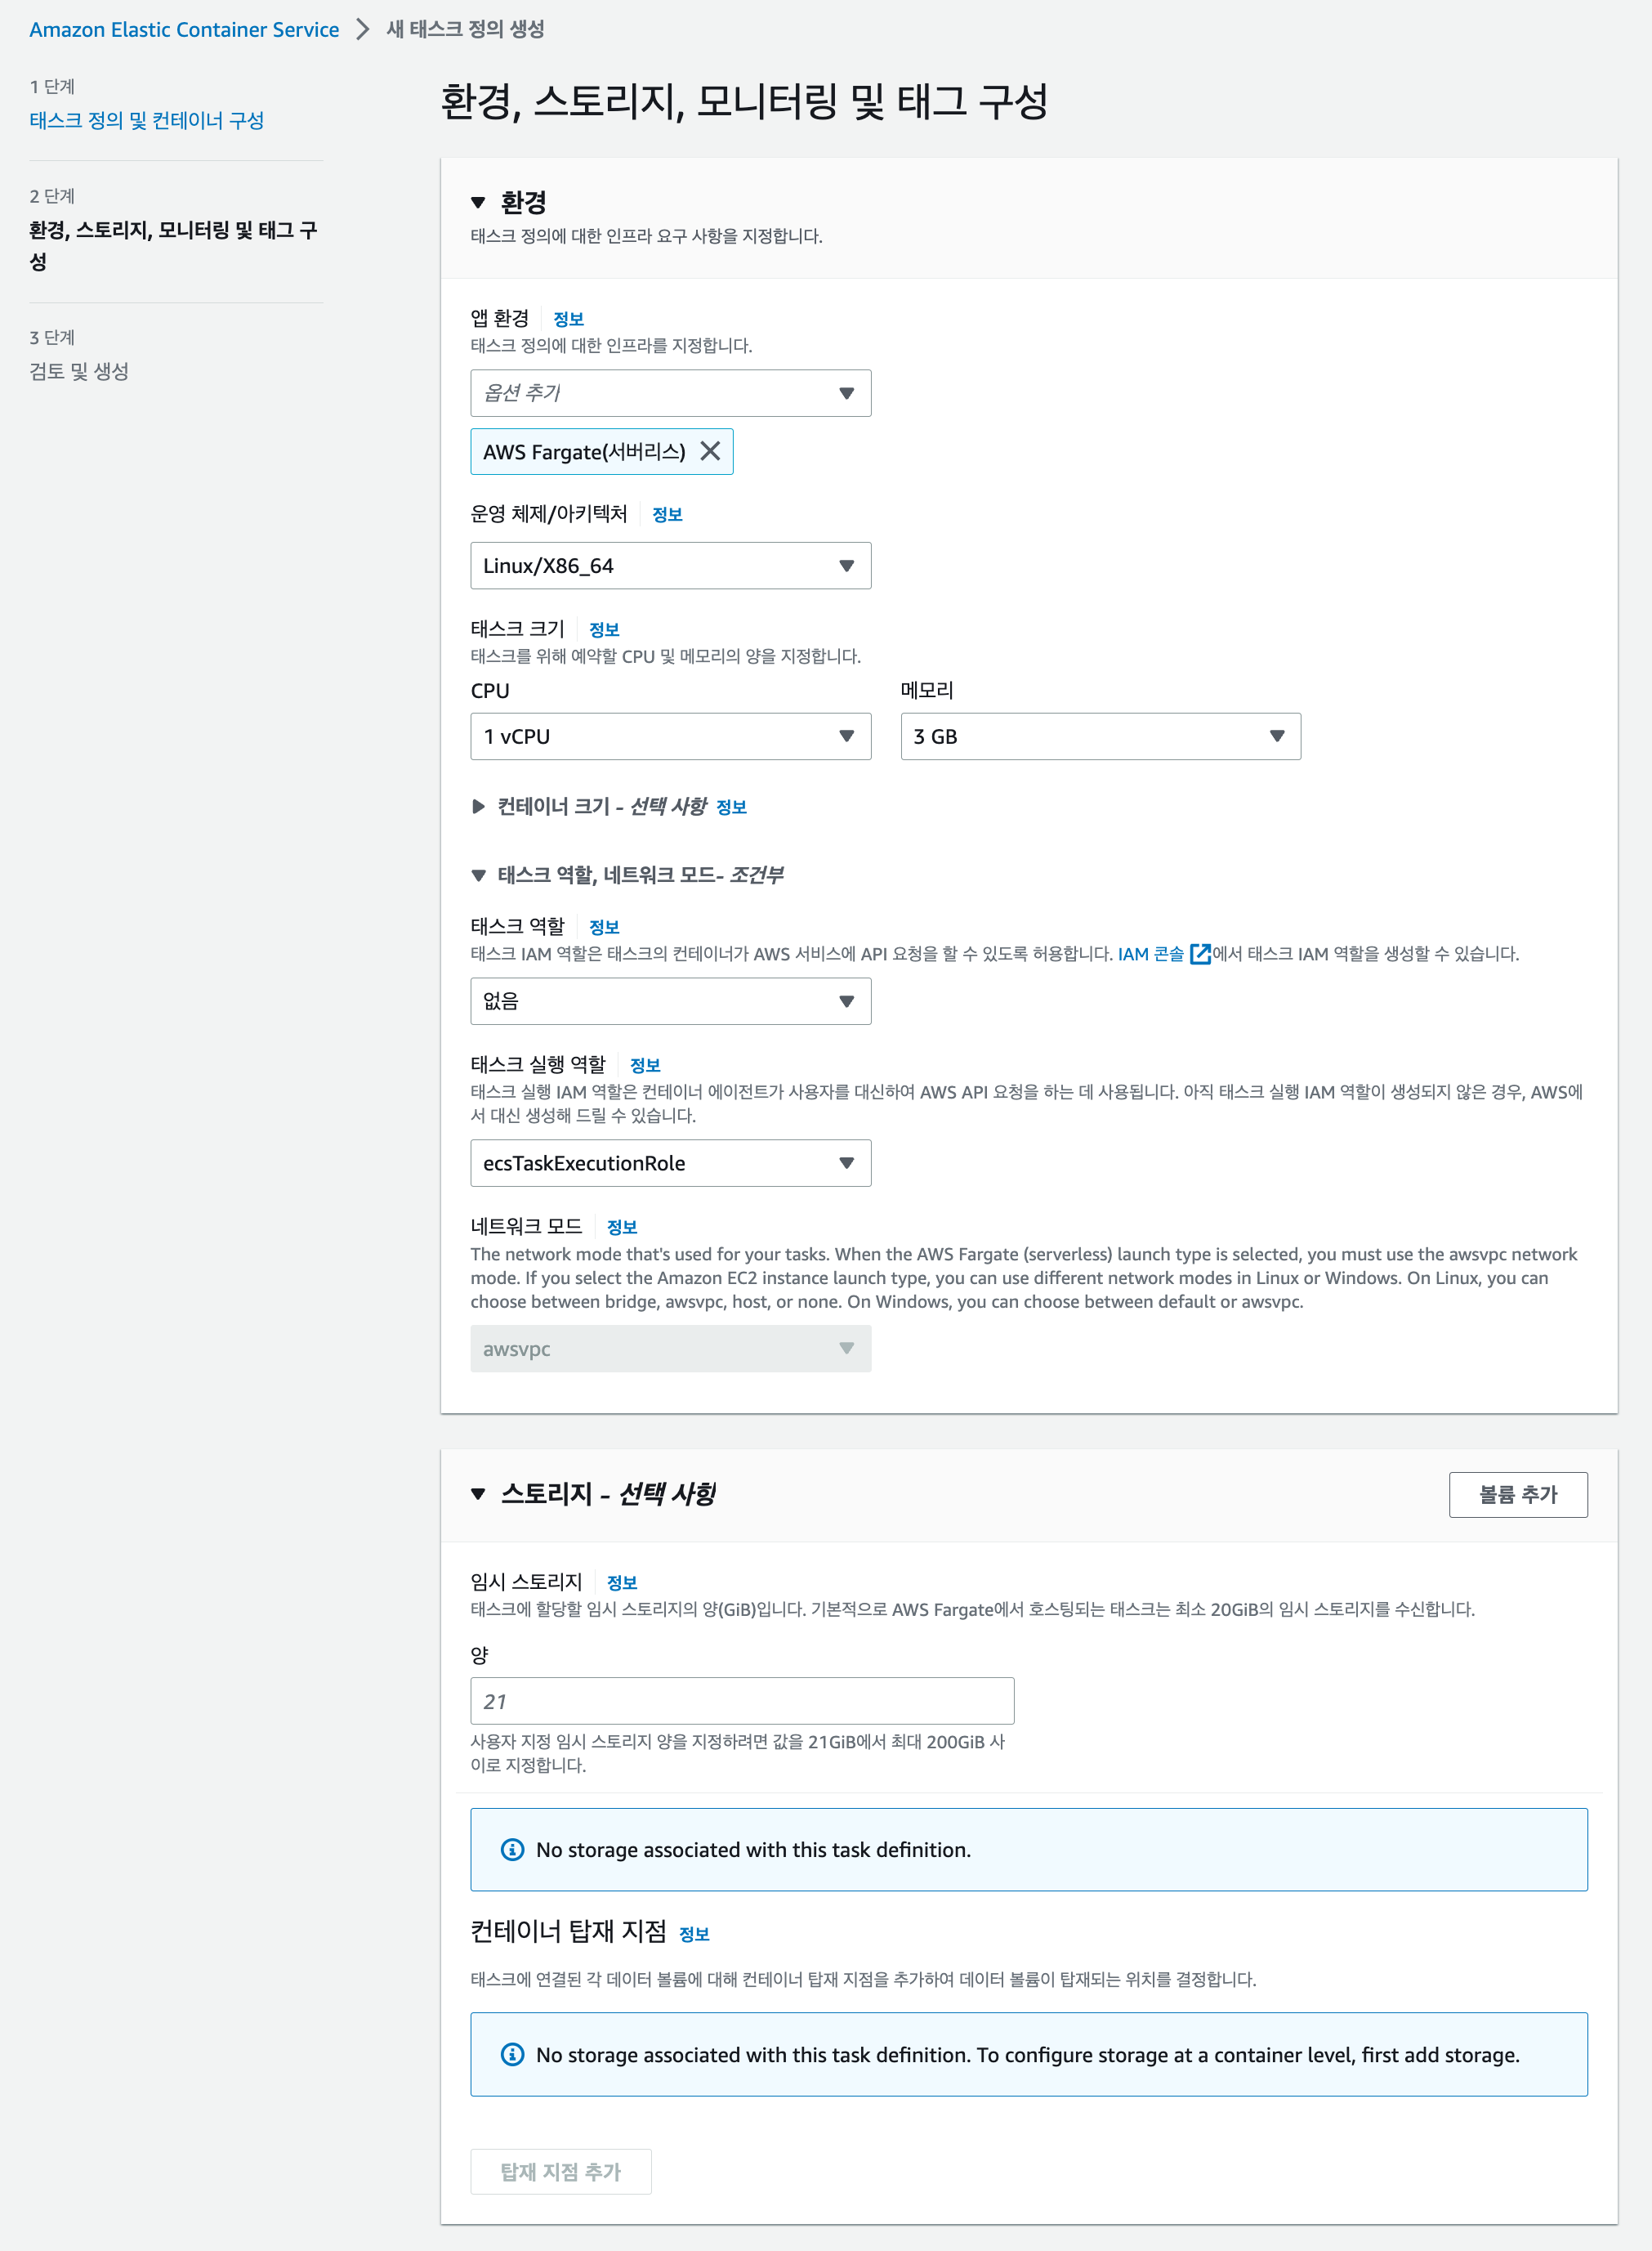Collapse the 환경 section triangle
The height and width of the screenshot is (2251, 1652).
478,203
